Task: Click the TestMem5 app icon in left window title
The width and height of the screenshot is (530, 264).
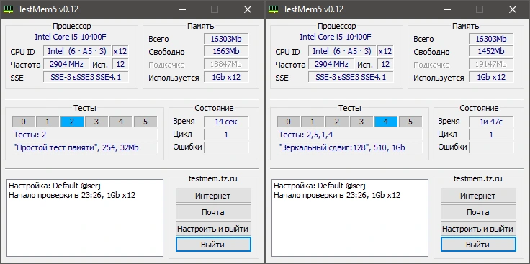Action: tap(9, 9)
